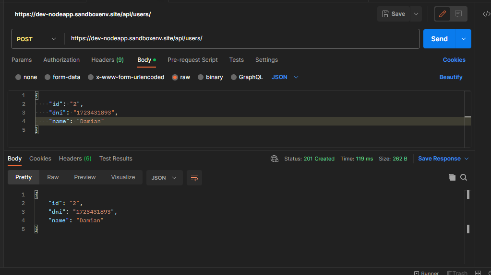Toggle the wrap lines icon
The height and width of the screenshot is (275, 491).
click(x=194, y=178)
